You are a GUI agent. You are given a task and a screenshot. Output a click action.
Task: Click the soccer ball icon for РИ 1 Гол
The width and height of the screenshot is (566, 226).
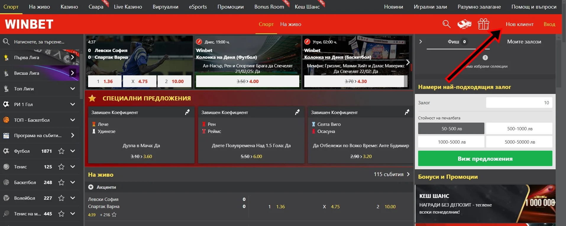click(6, 104)
